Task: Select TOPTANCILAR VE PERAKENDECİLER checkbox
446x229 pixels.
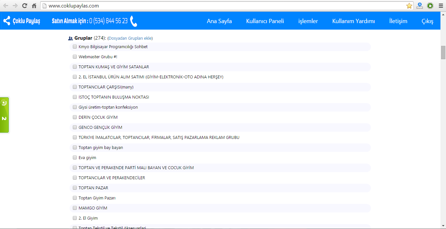Action: coord(75,178)
